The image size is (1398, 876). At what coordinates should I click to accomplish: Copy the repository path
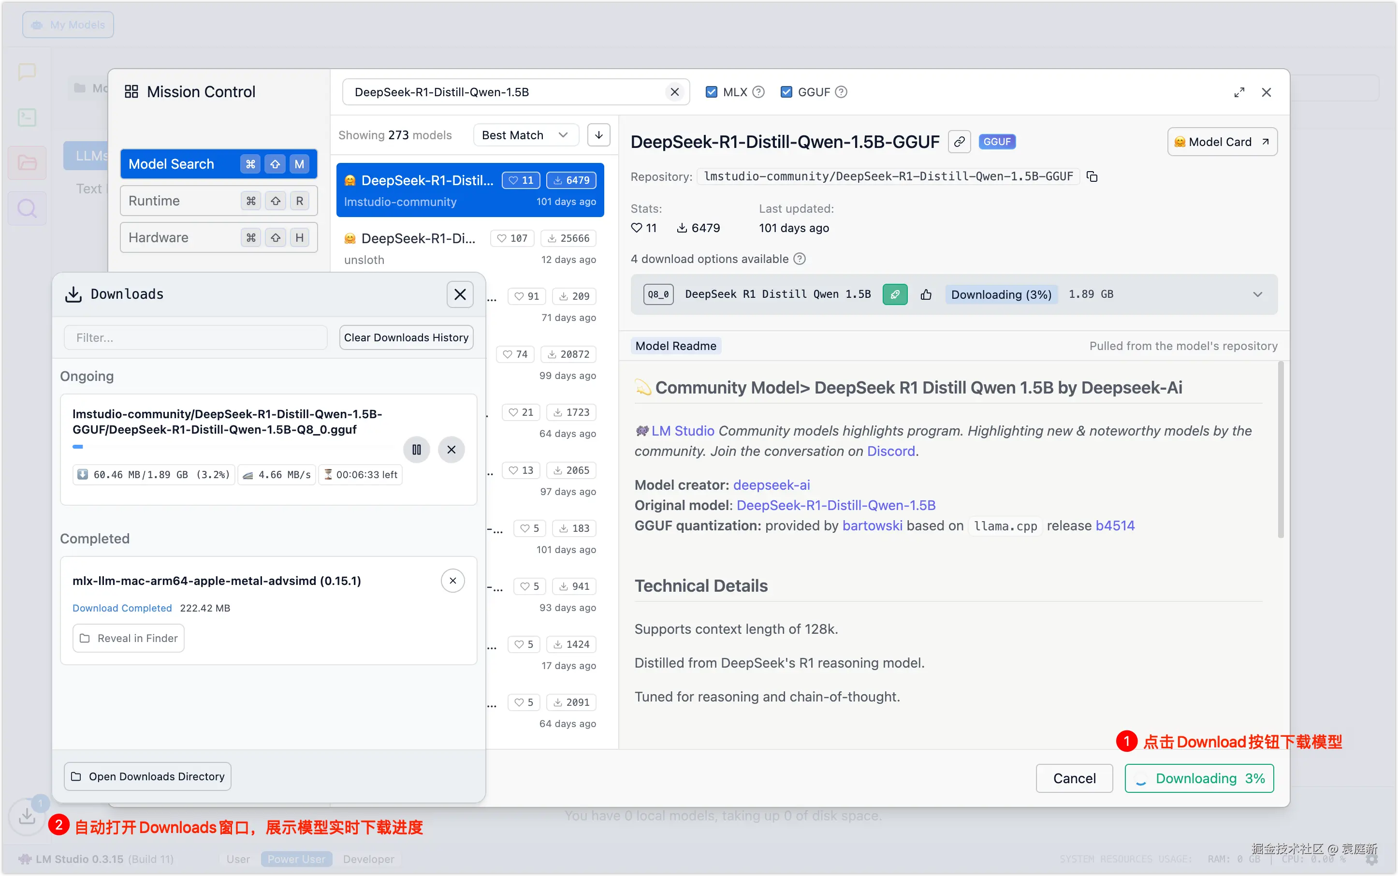pyautogui.click(x=1092, y=177)
